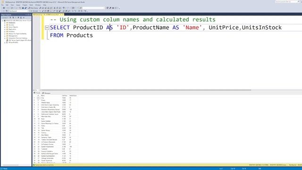The width and height of the screenshot is (302, 170).
Task: Open the Project menu
Action: coord(25,5)
